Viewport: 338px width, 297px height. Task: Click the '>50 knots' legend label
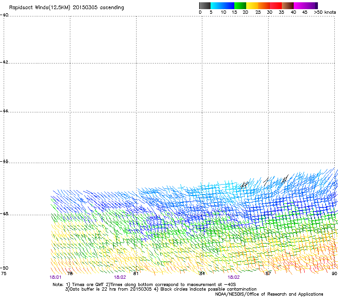point(325,12)
